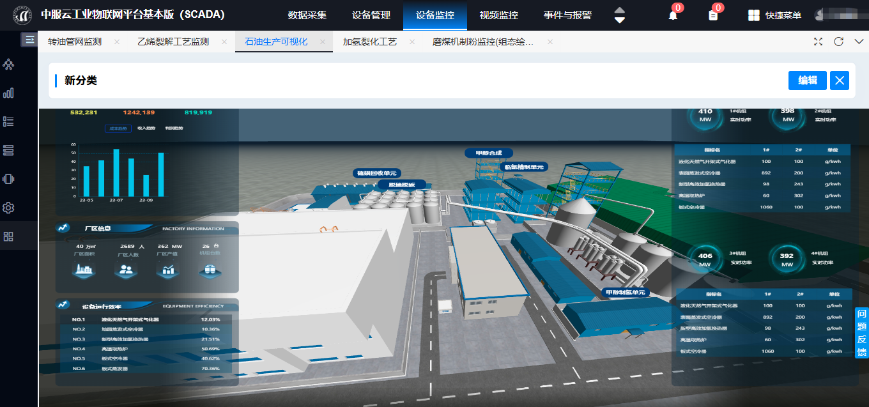Viewport: 869px width, 407px height.
Task: Open the 快捷菜单 quick menu
Action: (774, 15)
